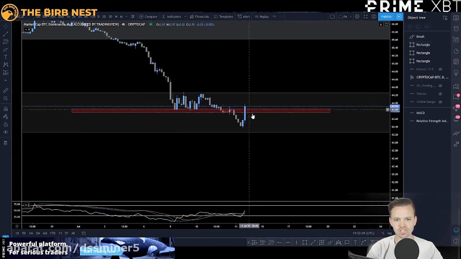Image resolution: width=461 pixels, height=259 pixels.
Task: Create a new Alert
Action: click(244, 17)
